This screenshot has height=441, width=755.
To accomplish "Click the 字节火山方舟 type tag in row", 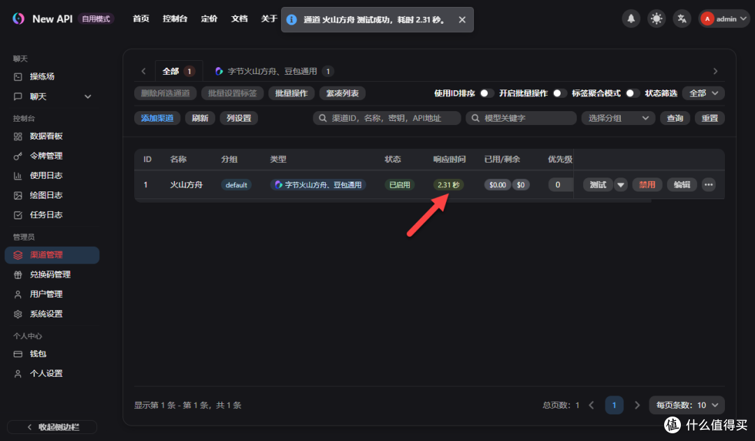I will tap(318, 185).
